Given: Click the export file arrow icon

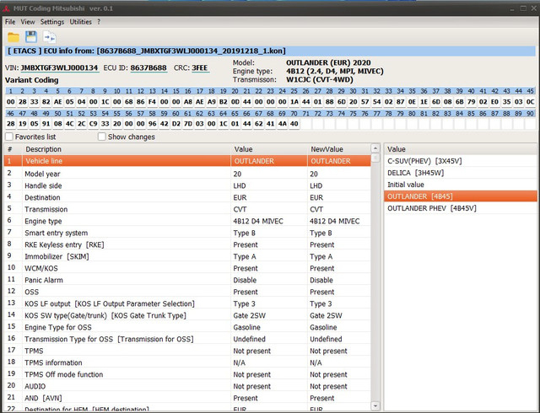Looking at the screenshot, I should [50, 37].
